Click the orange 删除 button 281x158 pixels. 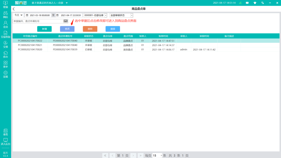90,29
